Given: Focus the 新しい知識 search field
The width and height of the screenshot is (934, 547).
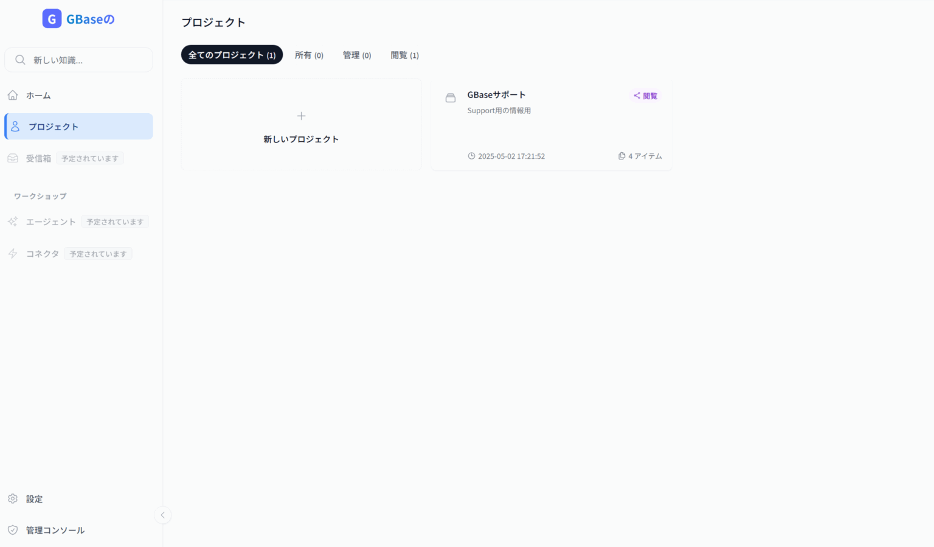Looking at the screenshot, I should tap(78, 60).
